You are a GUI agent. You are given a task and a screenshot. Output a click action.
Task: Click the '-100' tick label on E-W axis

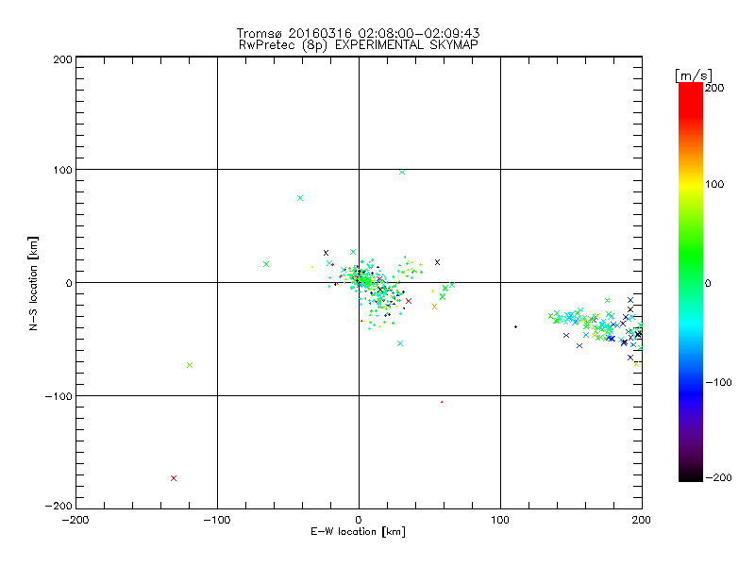click(x=217, y=520)
